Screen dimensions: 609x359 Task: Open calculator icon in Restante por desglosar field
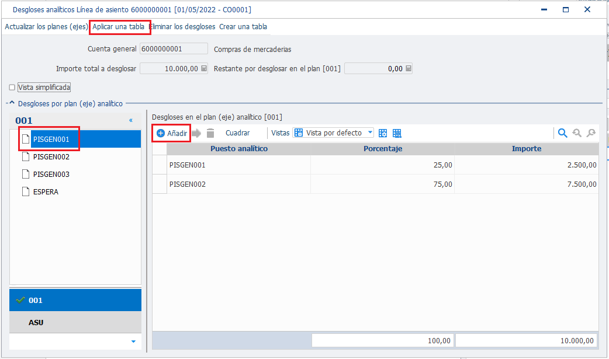click(408, 69)
